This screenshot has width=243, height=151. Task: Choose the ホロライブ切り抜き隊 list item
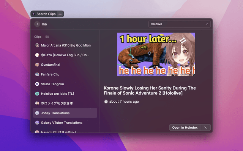(x=65, y=103)
